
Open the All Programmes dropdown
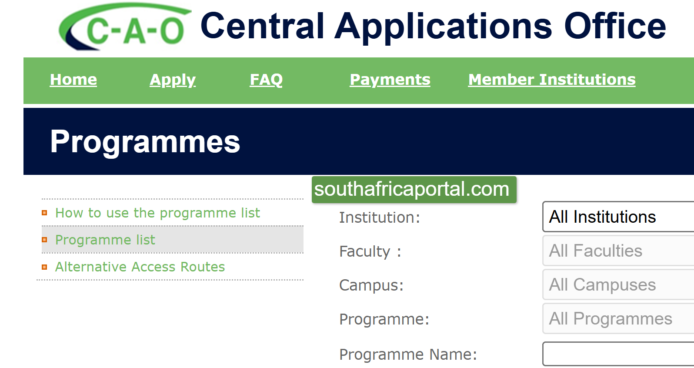tap(617, 318)
